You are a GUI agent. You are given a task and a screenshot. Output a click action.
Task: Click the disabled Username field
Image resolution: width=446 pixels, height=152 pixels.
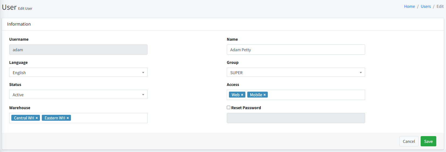(x=78, y=50)
